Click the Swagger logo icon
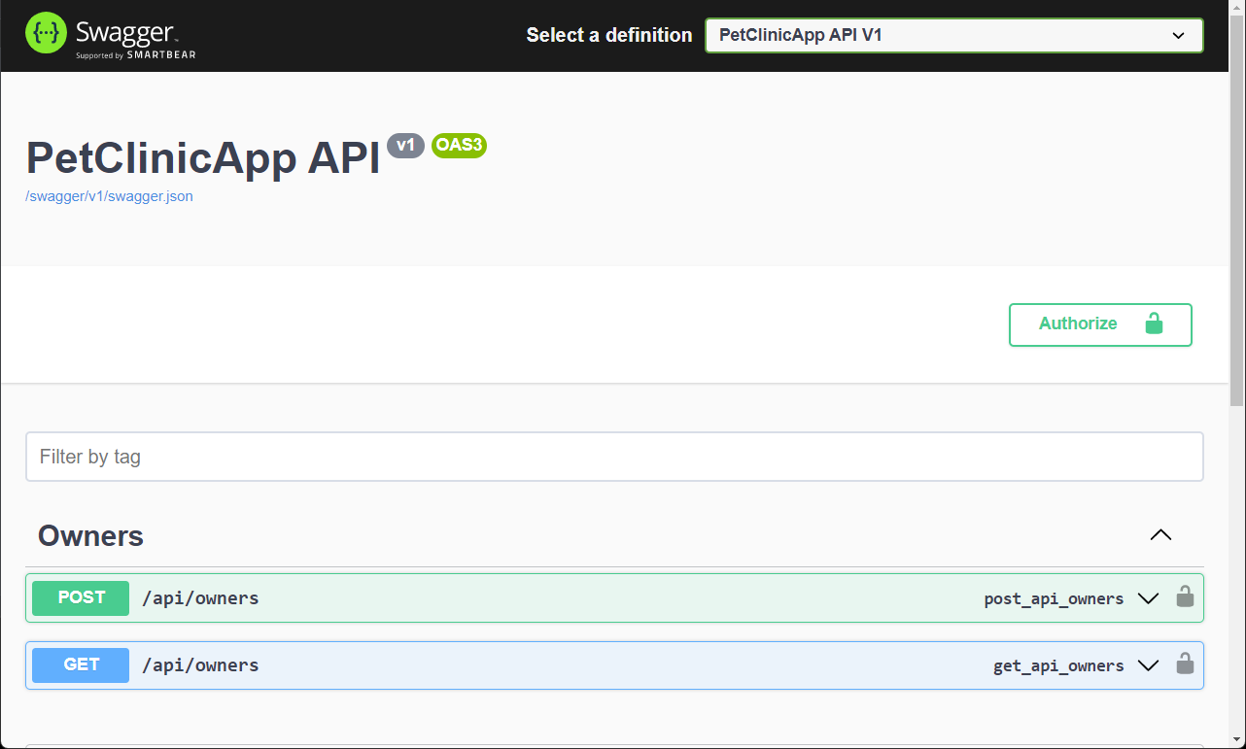Viewport: 1246px width, 749px height. tap(46, 34)
